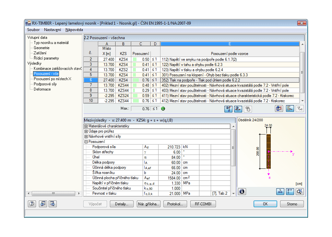Click the Výsledky tree heading
This screenshot has width=332, height=237.
coord(34,63)
